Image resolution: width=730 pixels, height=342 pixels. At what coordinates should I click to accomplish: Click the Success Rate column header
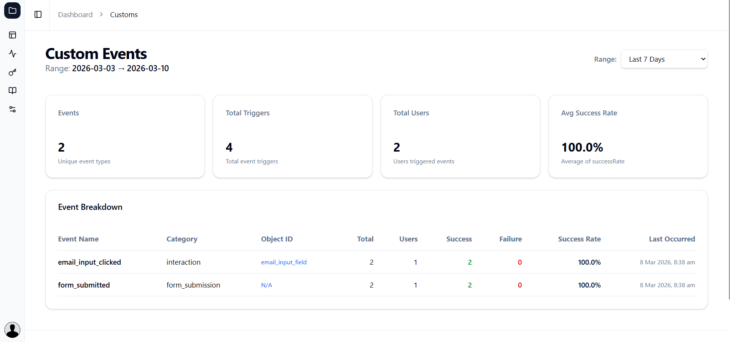(579, 239)
